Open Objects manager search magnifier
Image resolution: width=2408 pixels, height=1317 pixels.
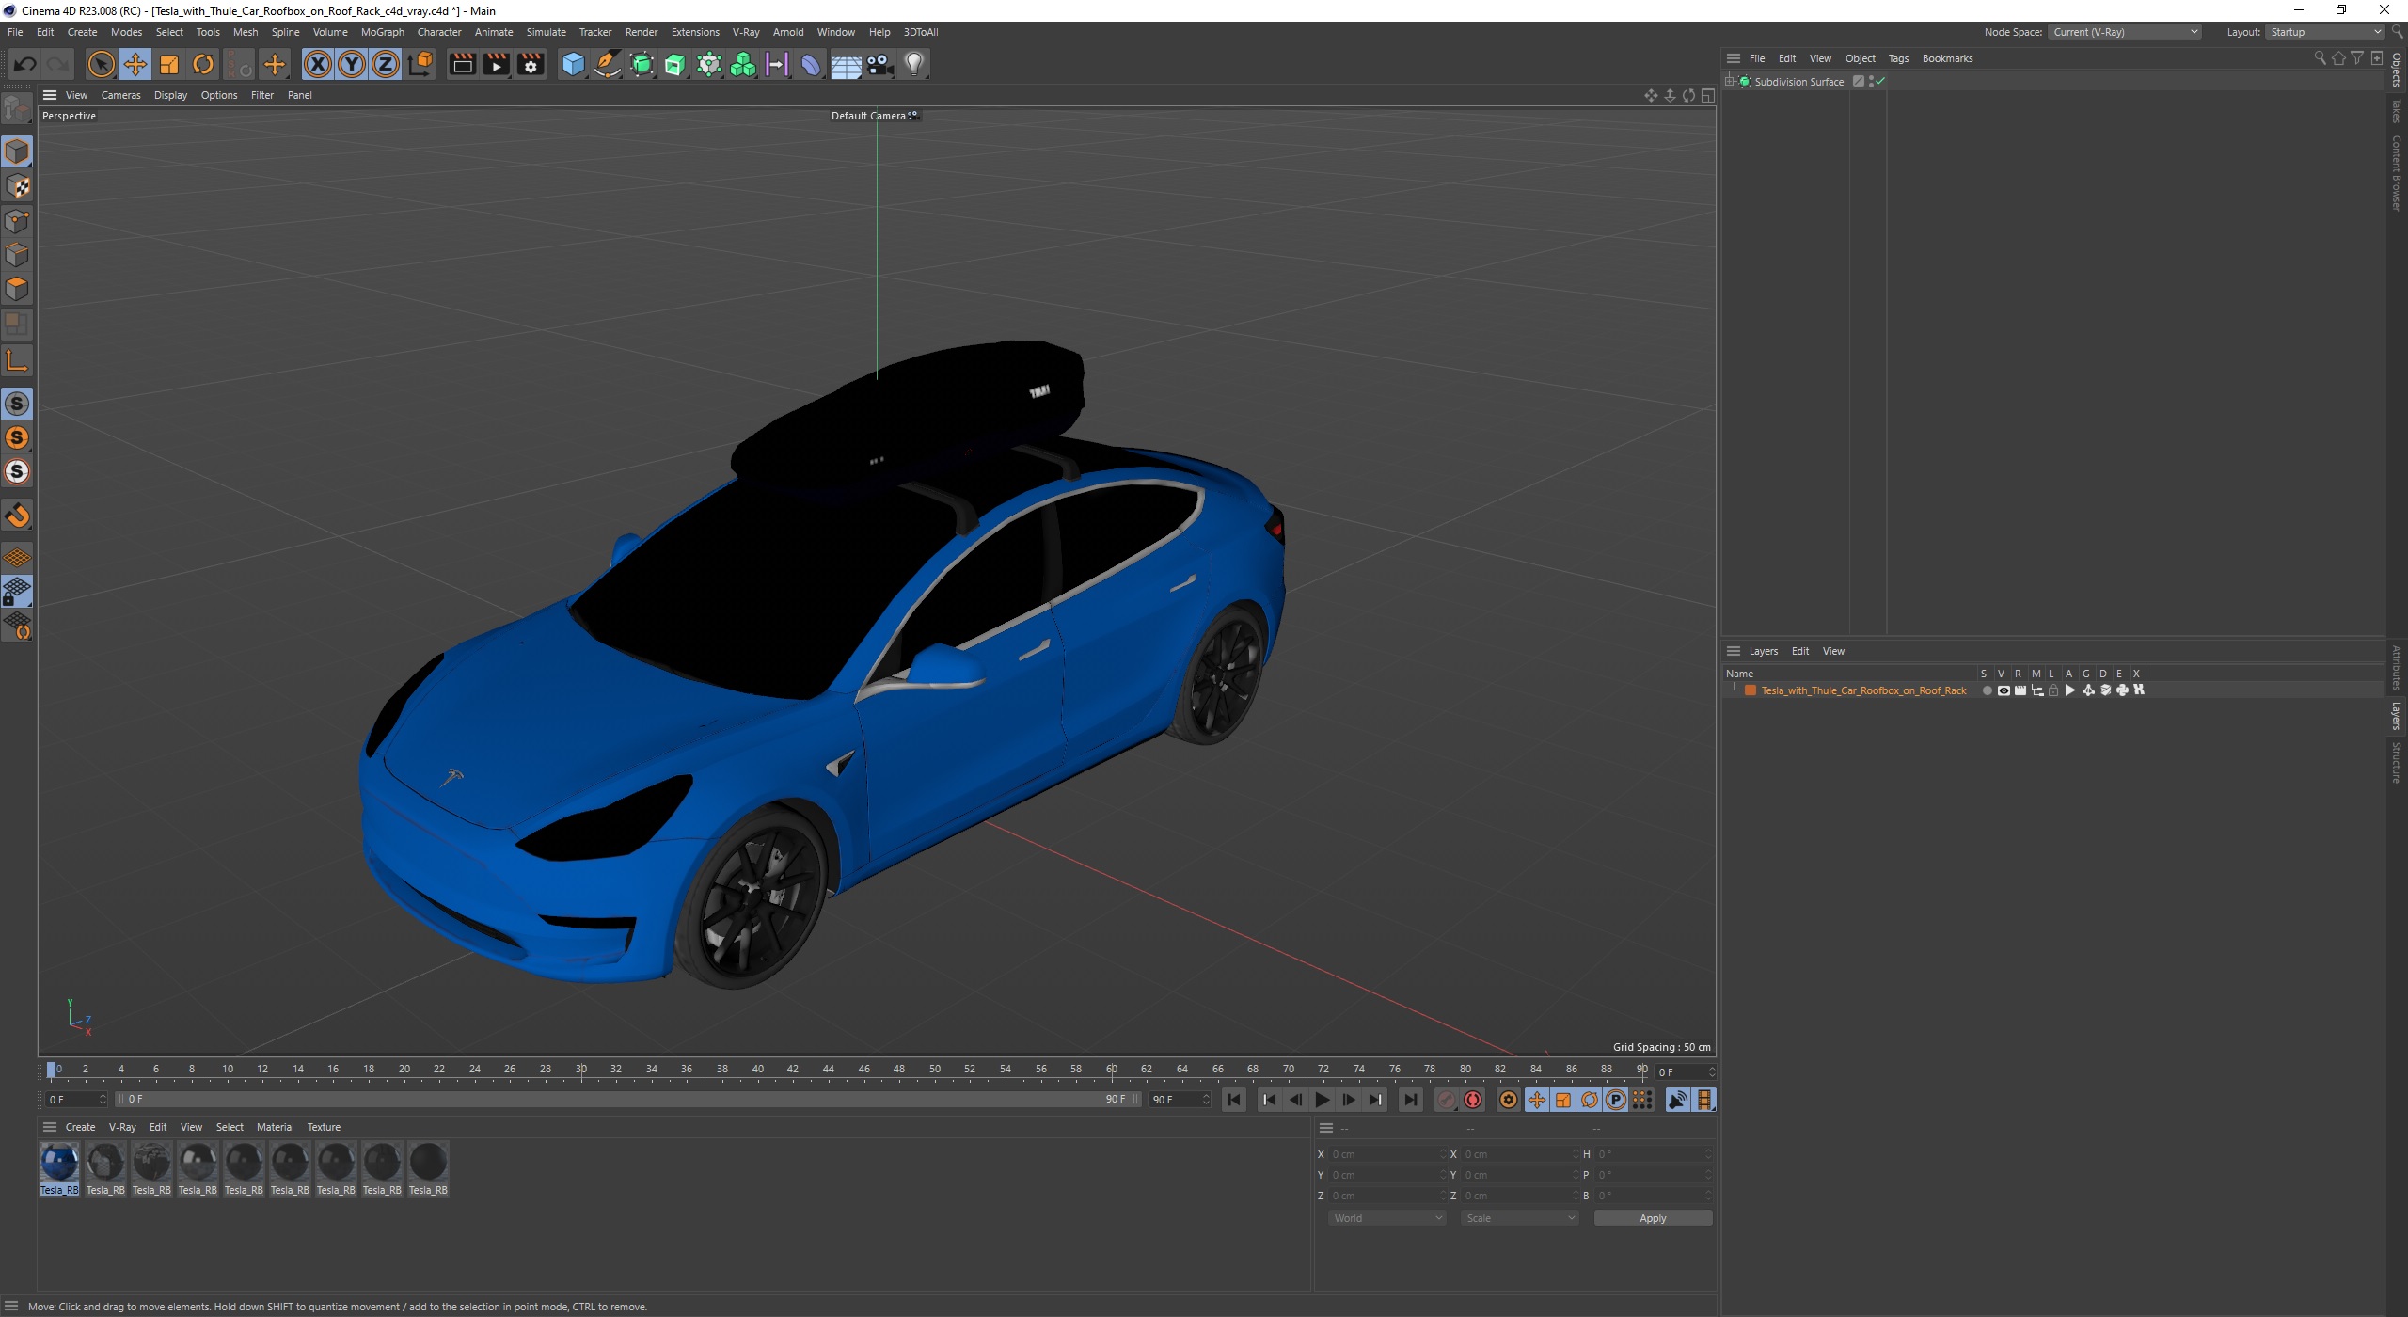click(x=2320, y=58)
